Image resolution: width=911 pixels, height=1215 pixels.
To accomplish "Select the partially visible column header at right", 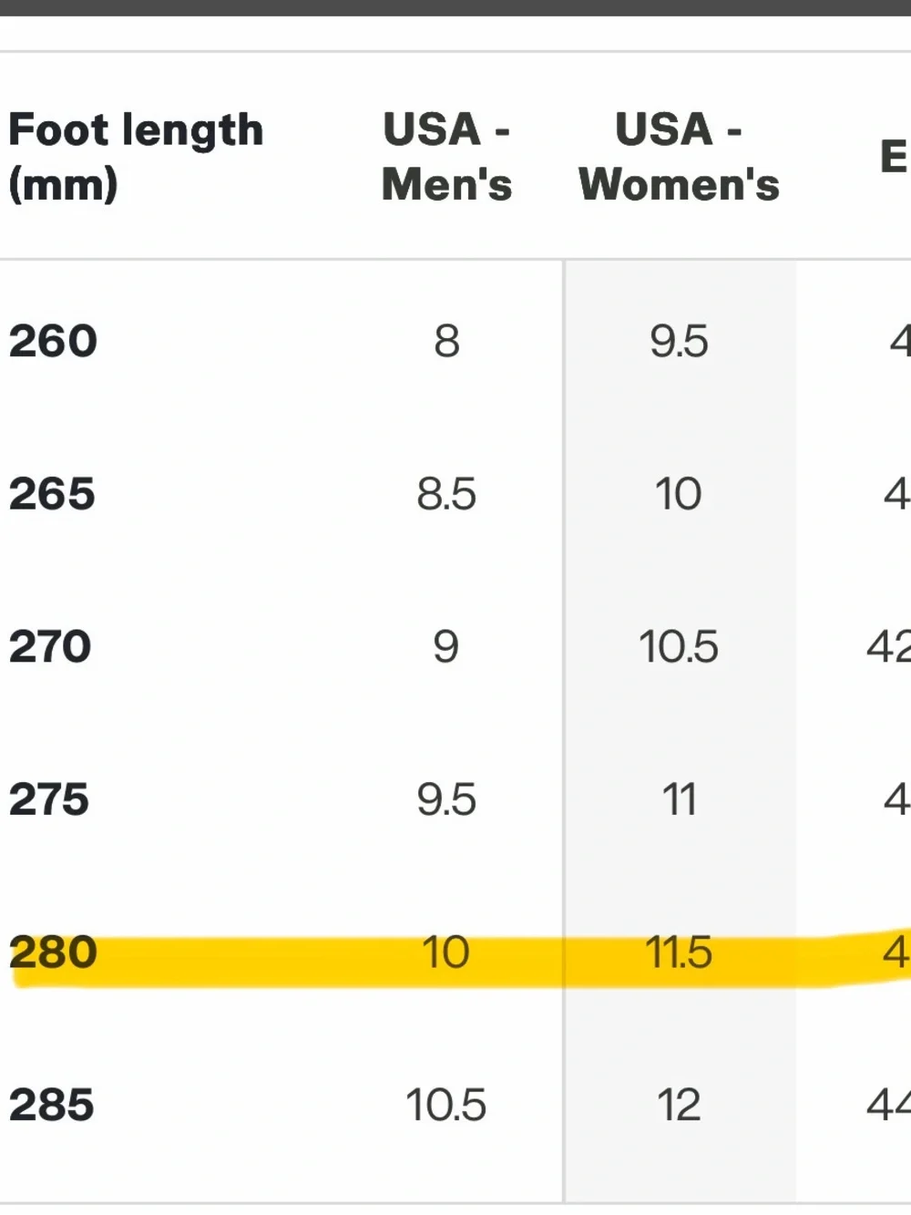I will [895, 157].
